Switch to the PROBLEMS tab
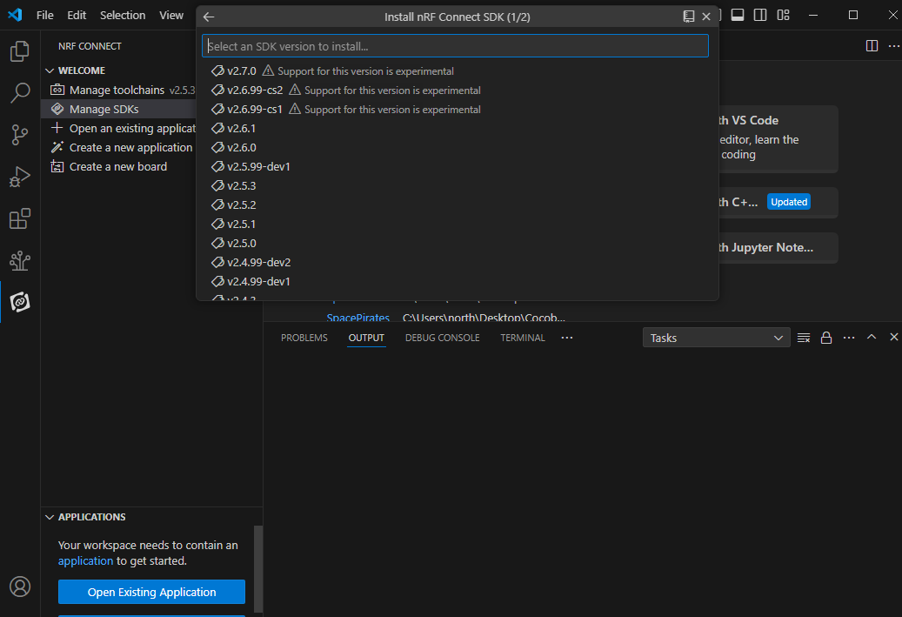The height and width of the screenshot is (617, 902). [304, 338]
